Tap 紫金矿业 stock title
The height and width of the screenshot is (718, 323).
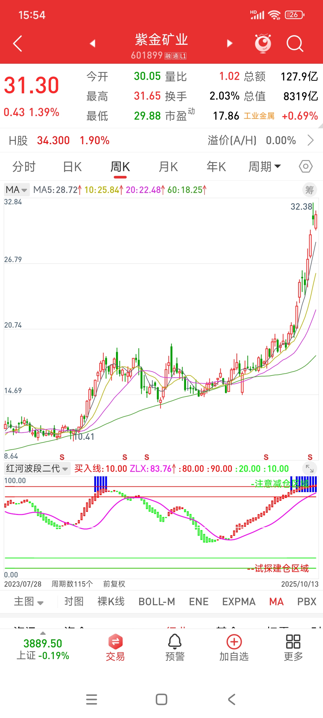coord(161,39)
